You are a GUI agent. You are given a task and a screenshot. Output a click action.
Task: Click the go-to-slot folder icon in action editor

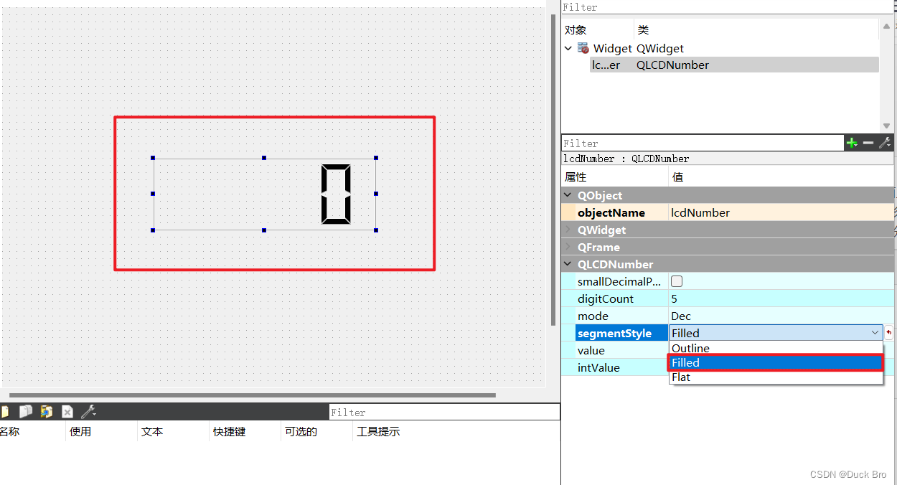pos(47,411)
